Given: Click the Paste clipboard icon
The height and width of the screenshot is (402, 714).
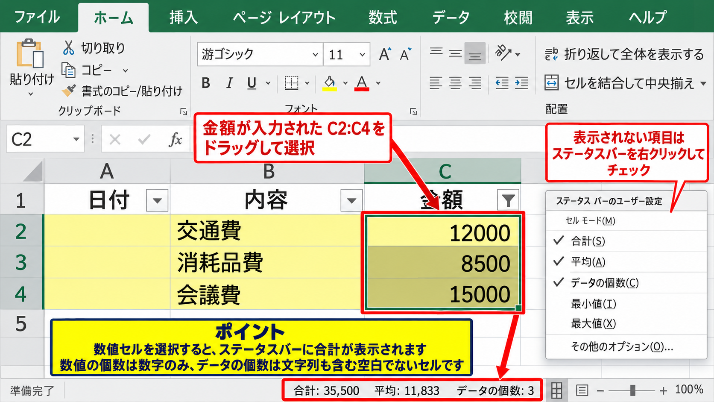Looking at the screenshot, I should tap(30, 53).
